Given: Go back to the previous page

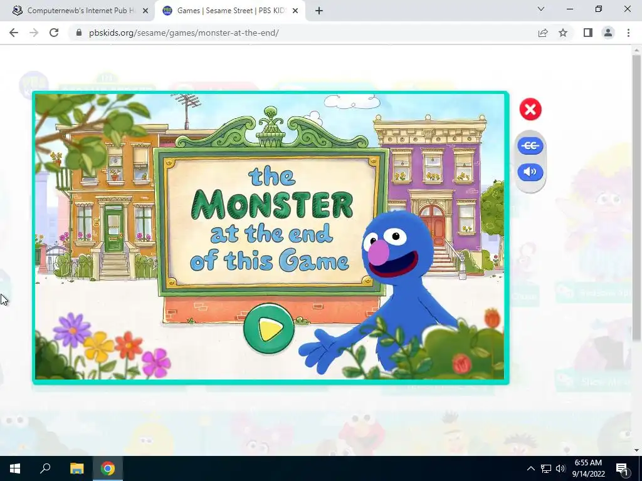Looking at the screenshot, I should 14,33.
